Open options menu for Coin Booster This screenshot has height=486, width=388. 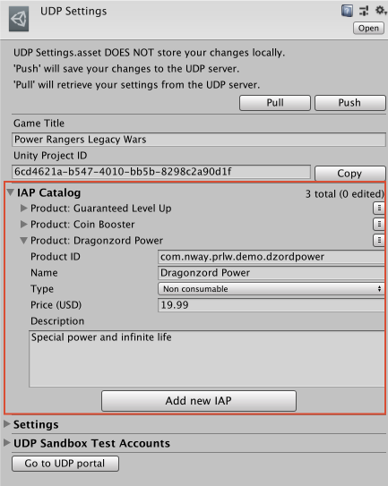tap(379, 224)
